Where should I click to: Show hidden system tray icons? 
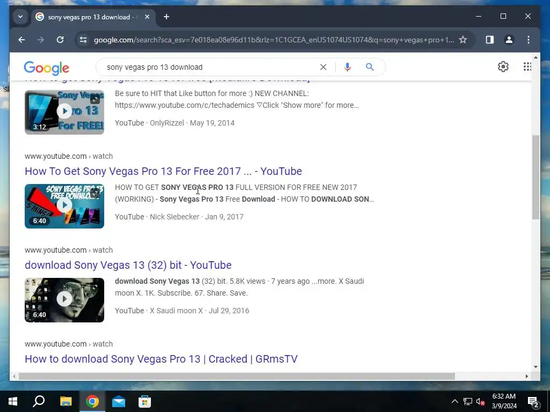[454, 401]
